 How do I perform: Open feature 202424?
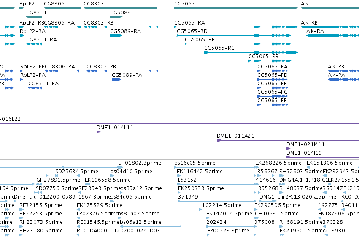tap(216, 222)
